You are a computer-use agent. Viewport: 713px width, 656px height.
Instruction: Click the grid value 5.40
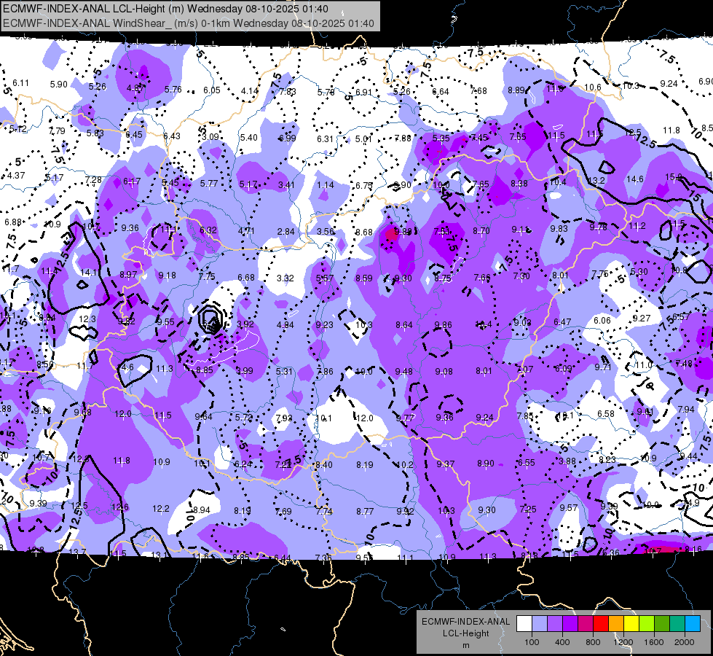tap(249, 138)
